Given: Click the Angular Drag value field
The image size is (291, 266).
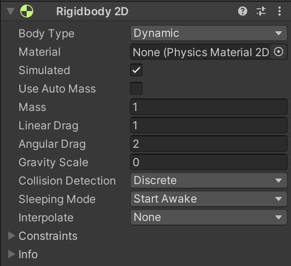Looking at the screenshot, I should 209,144.
